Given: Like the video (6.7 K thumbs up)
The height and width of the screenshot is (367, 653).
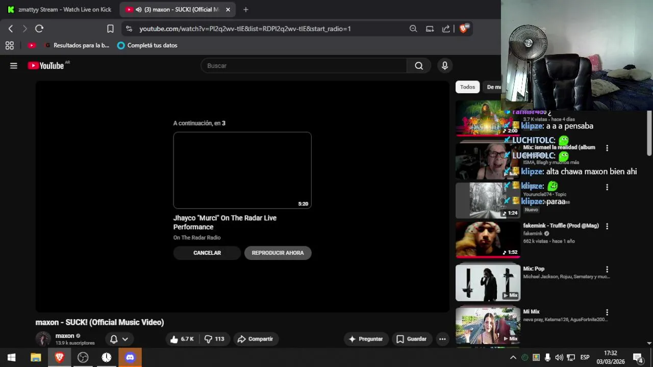Looking at the screenshot, I should 182,339.
